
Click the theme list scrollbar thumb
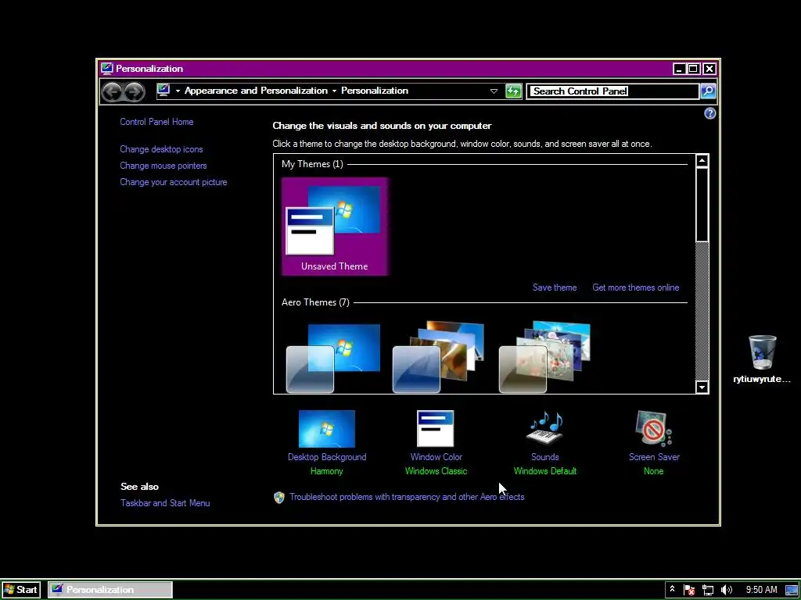click(x=702, y=204)
